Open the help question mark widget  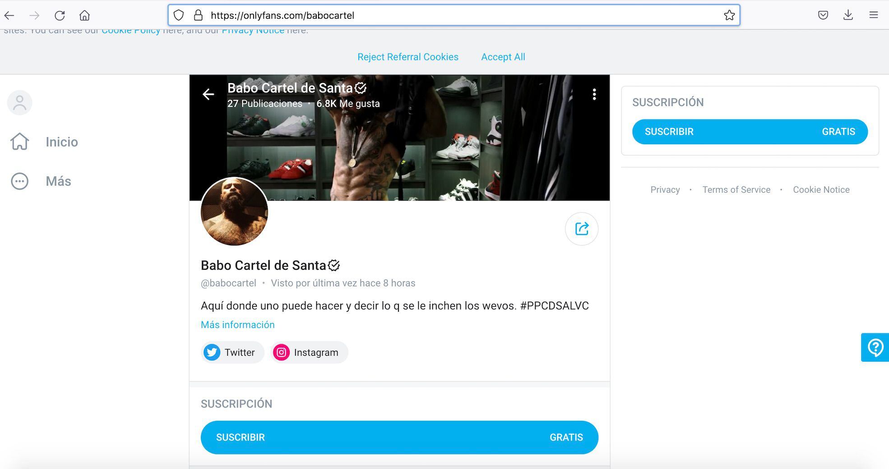point(875,347)
